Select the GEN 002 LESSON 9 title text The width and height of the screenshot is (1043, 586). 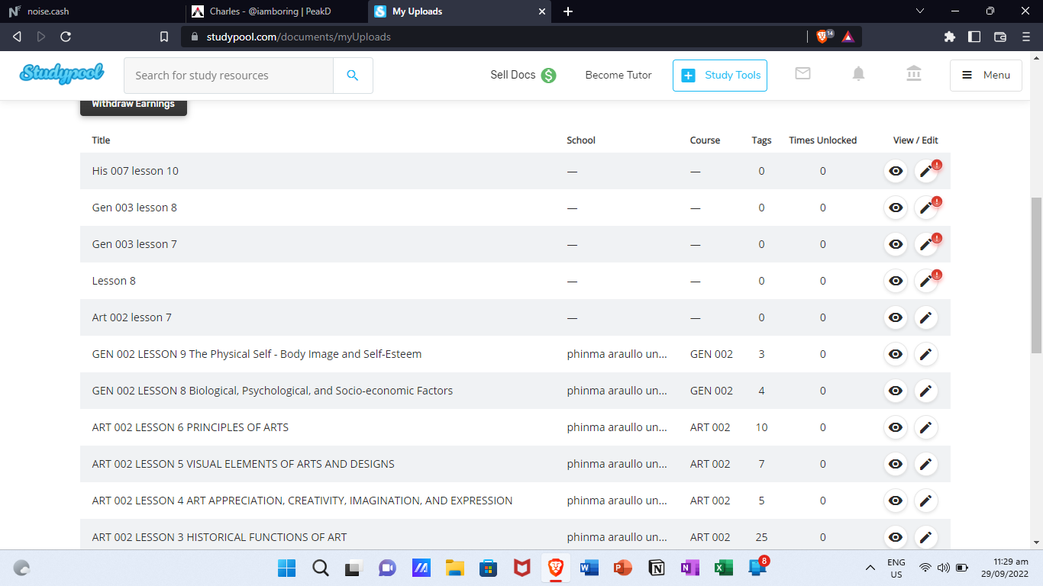(x=257, y=354)
